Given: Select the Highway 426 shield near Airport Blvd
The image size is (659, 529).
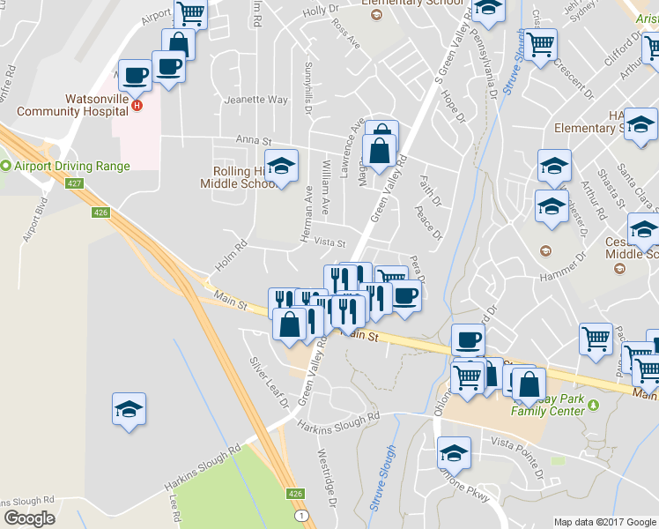Looking at the screenshot, I should click(100, 212).
